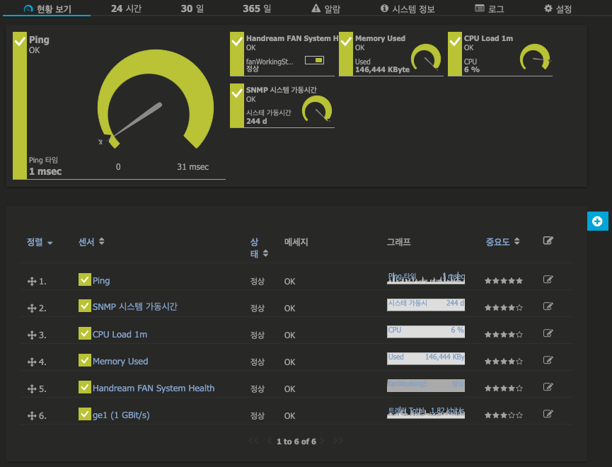Go to the previous page arrow
The height and width of the screenshot is (467, 612).
coord(270,441)
